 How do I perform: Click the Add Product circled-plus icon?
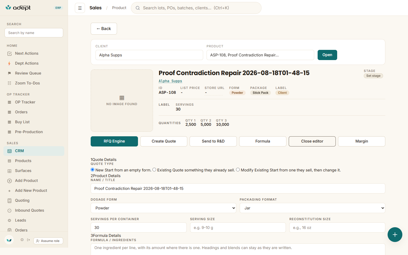click(x=9, y=181)
